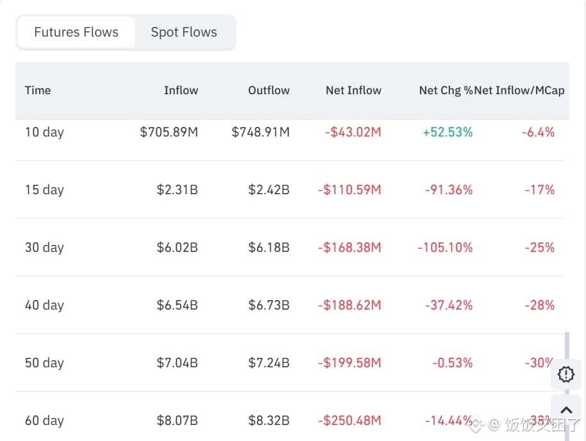Click the $6.02B inflow value

tap(177, 247)
